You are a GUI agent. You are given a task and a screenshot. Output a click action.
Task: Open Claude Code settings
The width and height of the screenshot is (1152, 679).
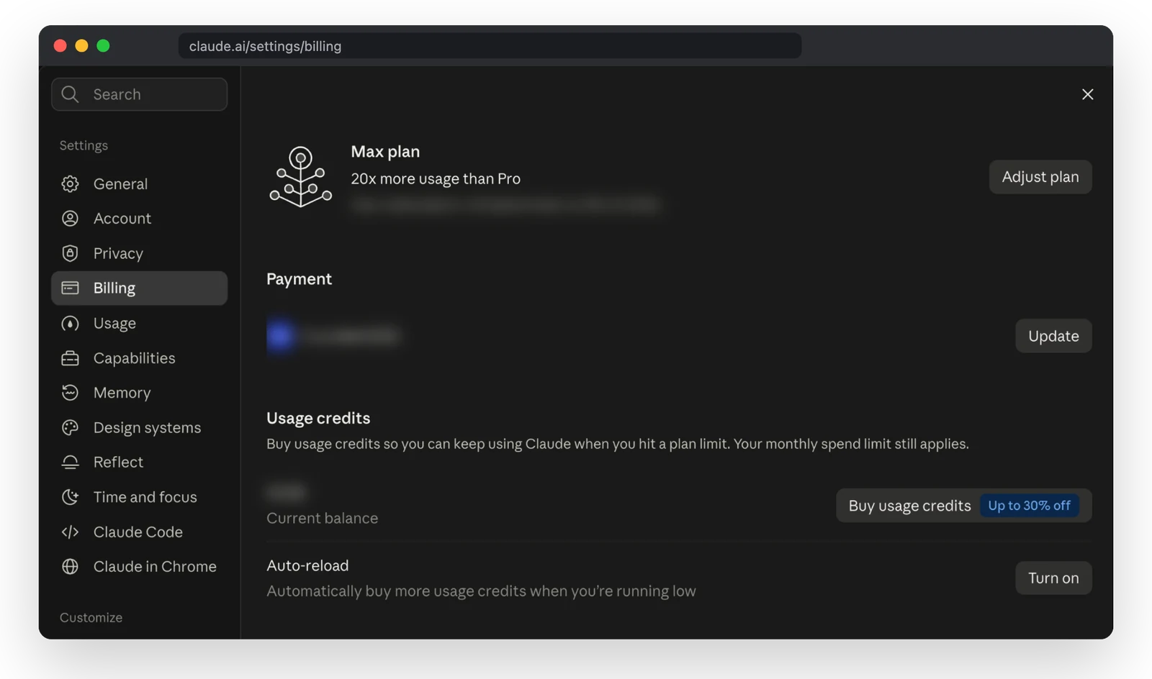140,532
